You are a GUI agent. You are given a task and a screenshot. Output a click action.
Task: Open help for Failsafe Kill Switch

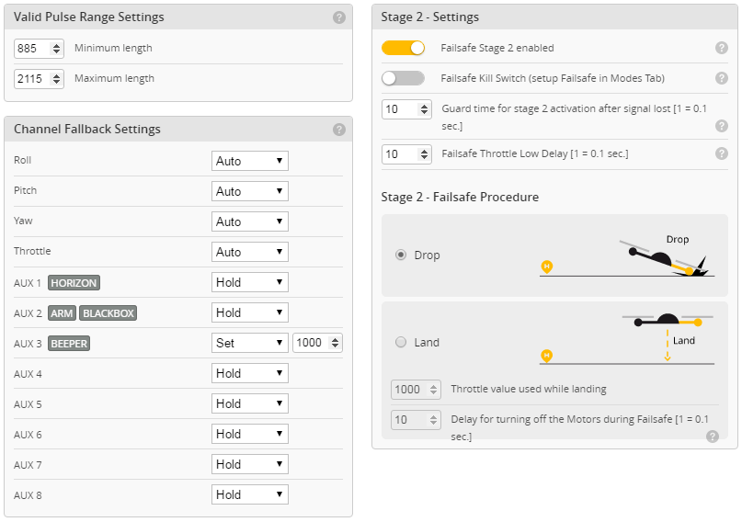pyautogui.click(x=721, y=78)
